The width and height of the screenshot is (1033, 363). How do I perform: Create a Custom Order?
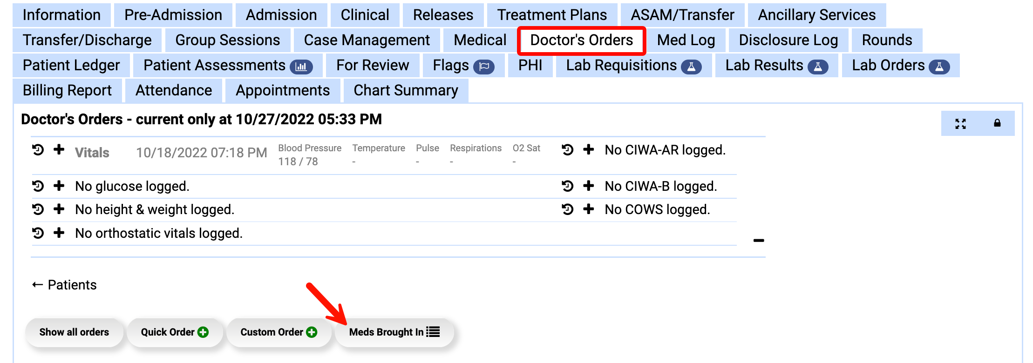(279, 332)
